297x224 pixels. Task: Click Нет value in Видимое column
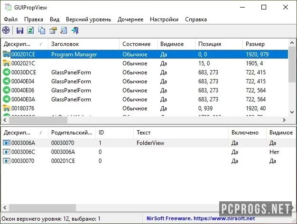[x=274, y=152]
